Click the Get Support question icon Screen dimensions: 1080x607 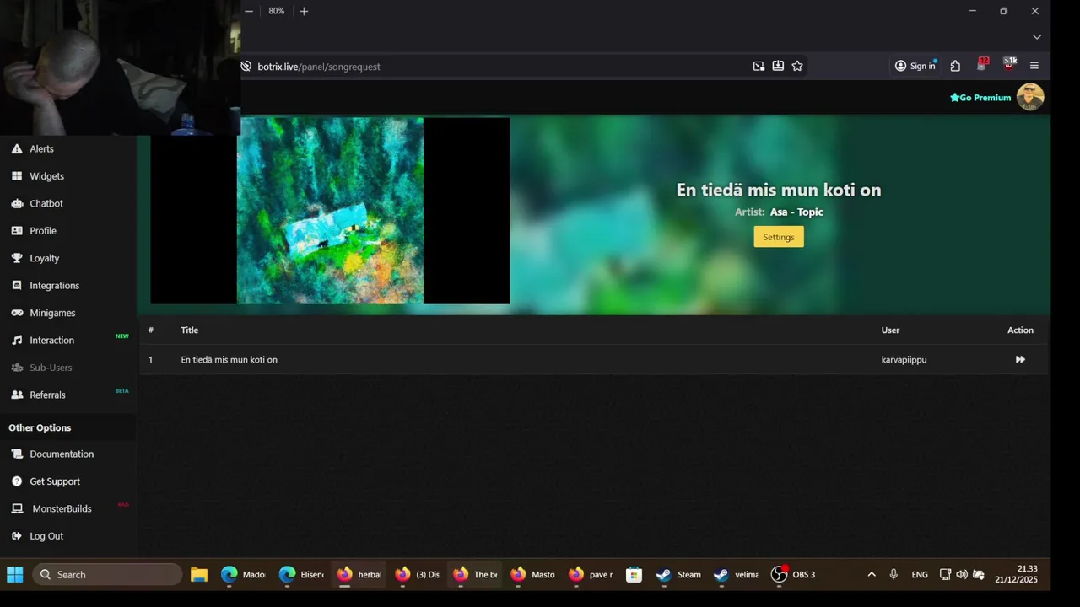pos(17,481)
